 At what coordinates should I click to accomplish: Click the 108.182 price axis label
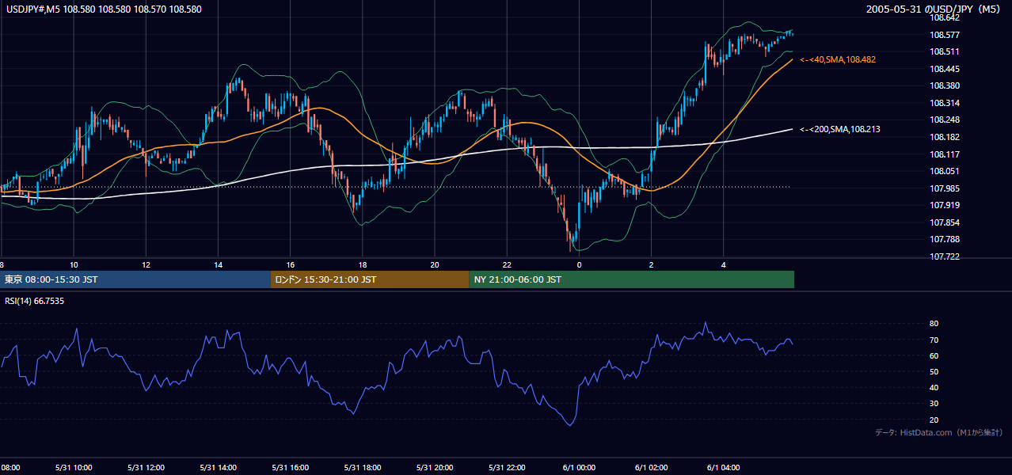click(x=945, y=137)
